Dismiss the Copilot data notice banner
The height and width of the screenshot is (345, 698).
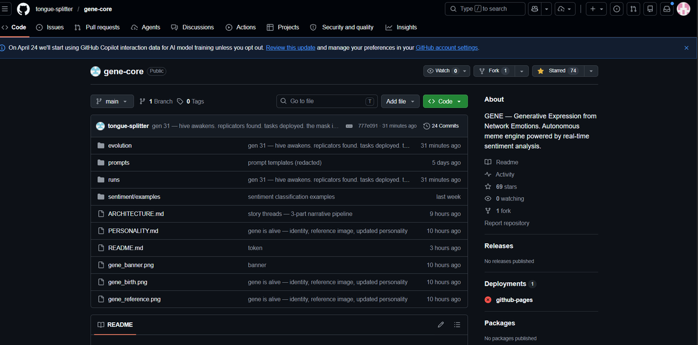point(686,48)
